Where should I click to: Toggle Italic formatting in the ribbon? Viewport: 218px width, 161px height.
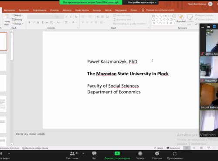coord(34,22)
